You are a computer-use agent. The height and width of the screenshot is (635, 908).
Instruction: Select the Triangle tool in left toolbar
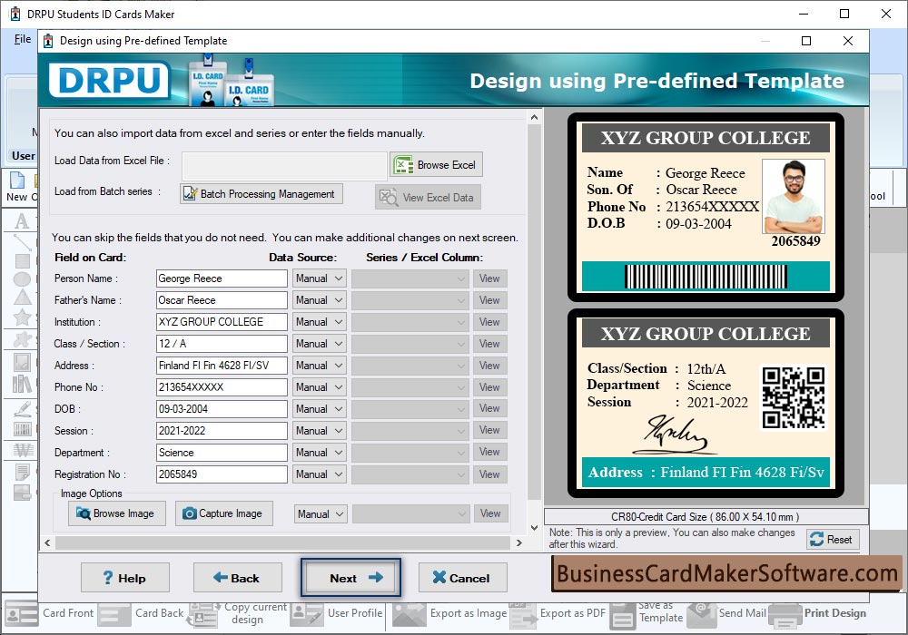22,298
